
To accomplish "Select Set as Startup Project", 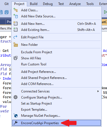I will (56, 104).
